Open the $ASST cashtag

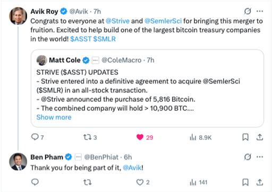(x=81, y=39)
